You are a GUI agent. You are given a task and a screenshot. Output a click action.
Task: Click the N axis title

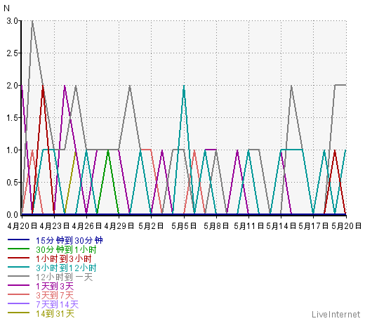point(6,8)
